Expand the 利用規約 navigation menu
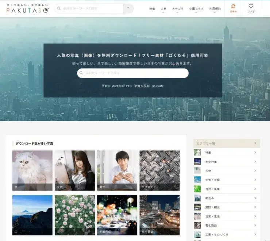The image size is (270, 241). (x=215, y=9)
